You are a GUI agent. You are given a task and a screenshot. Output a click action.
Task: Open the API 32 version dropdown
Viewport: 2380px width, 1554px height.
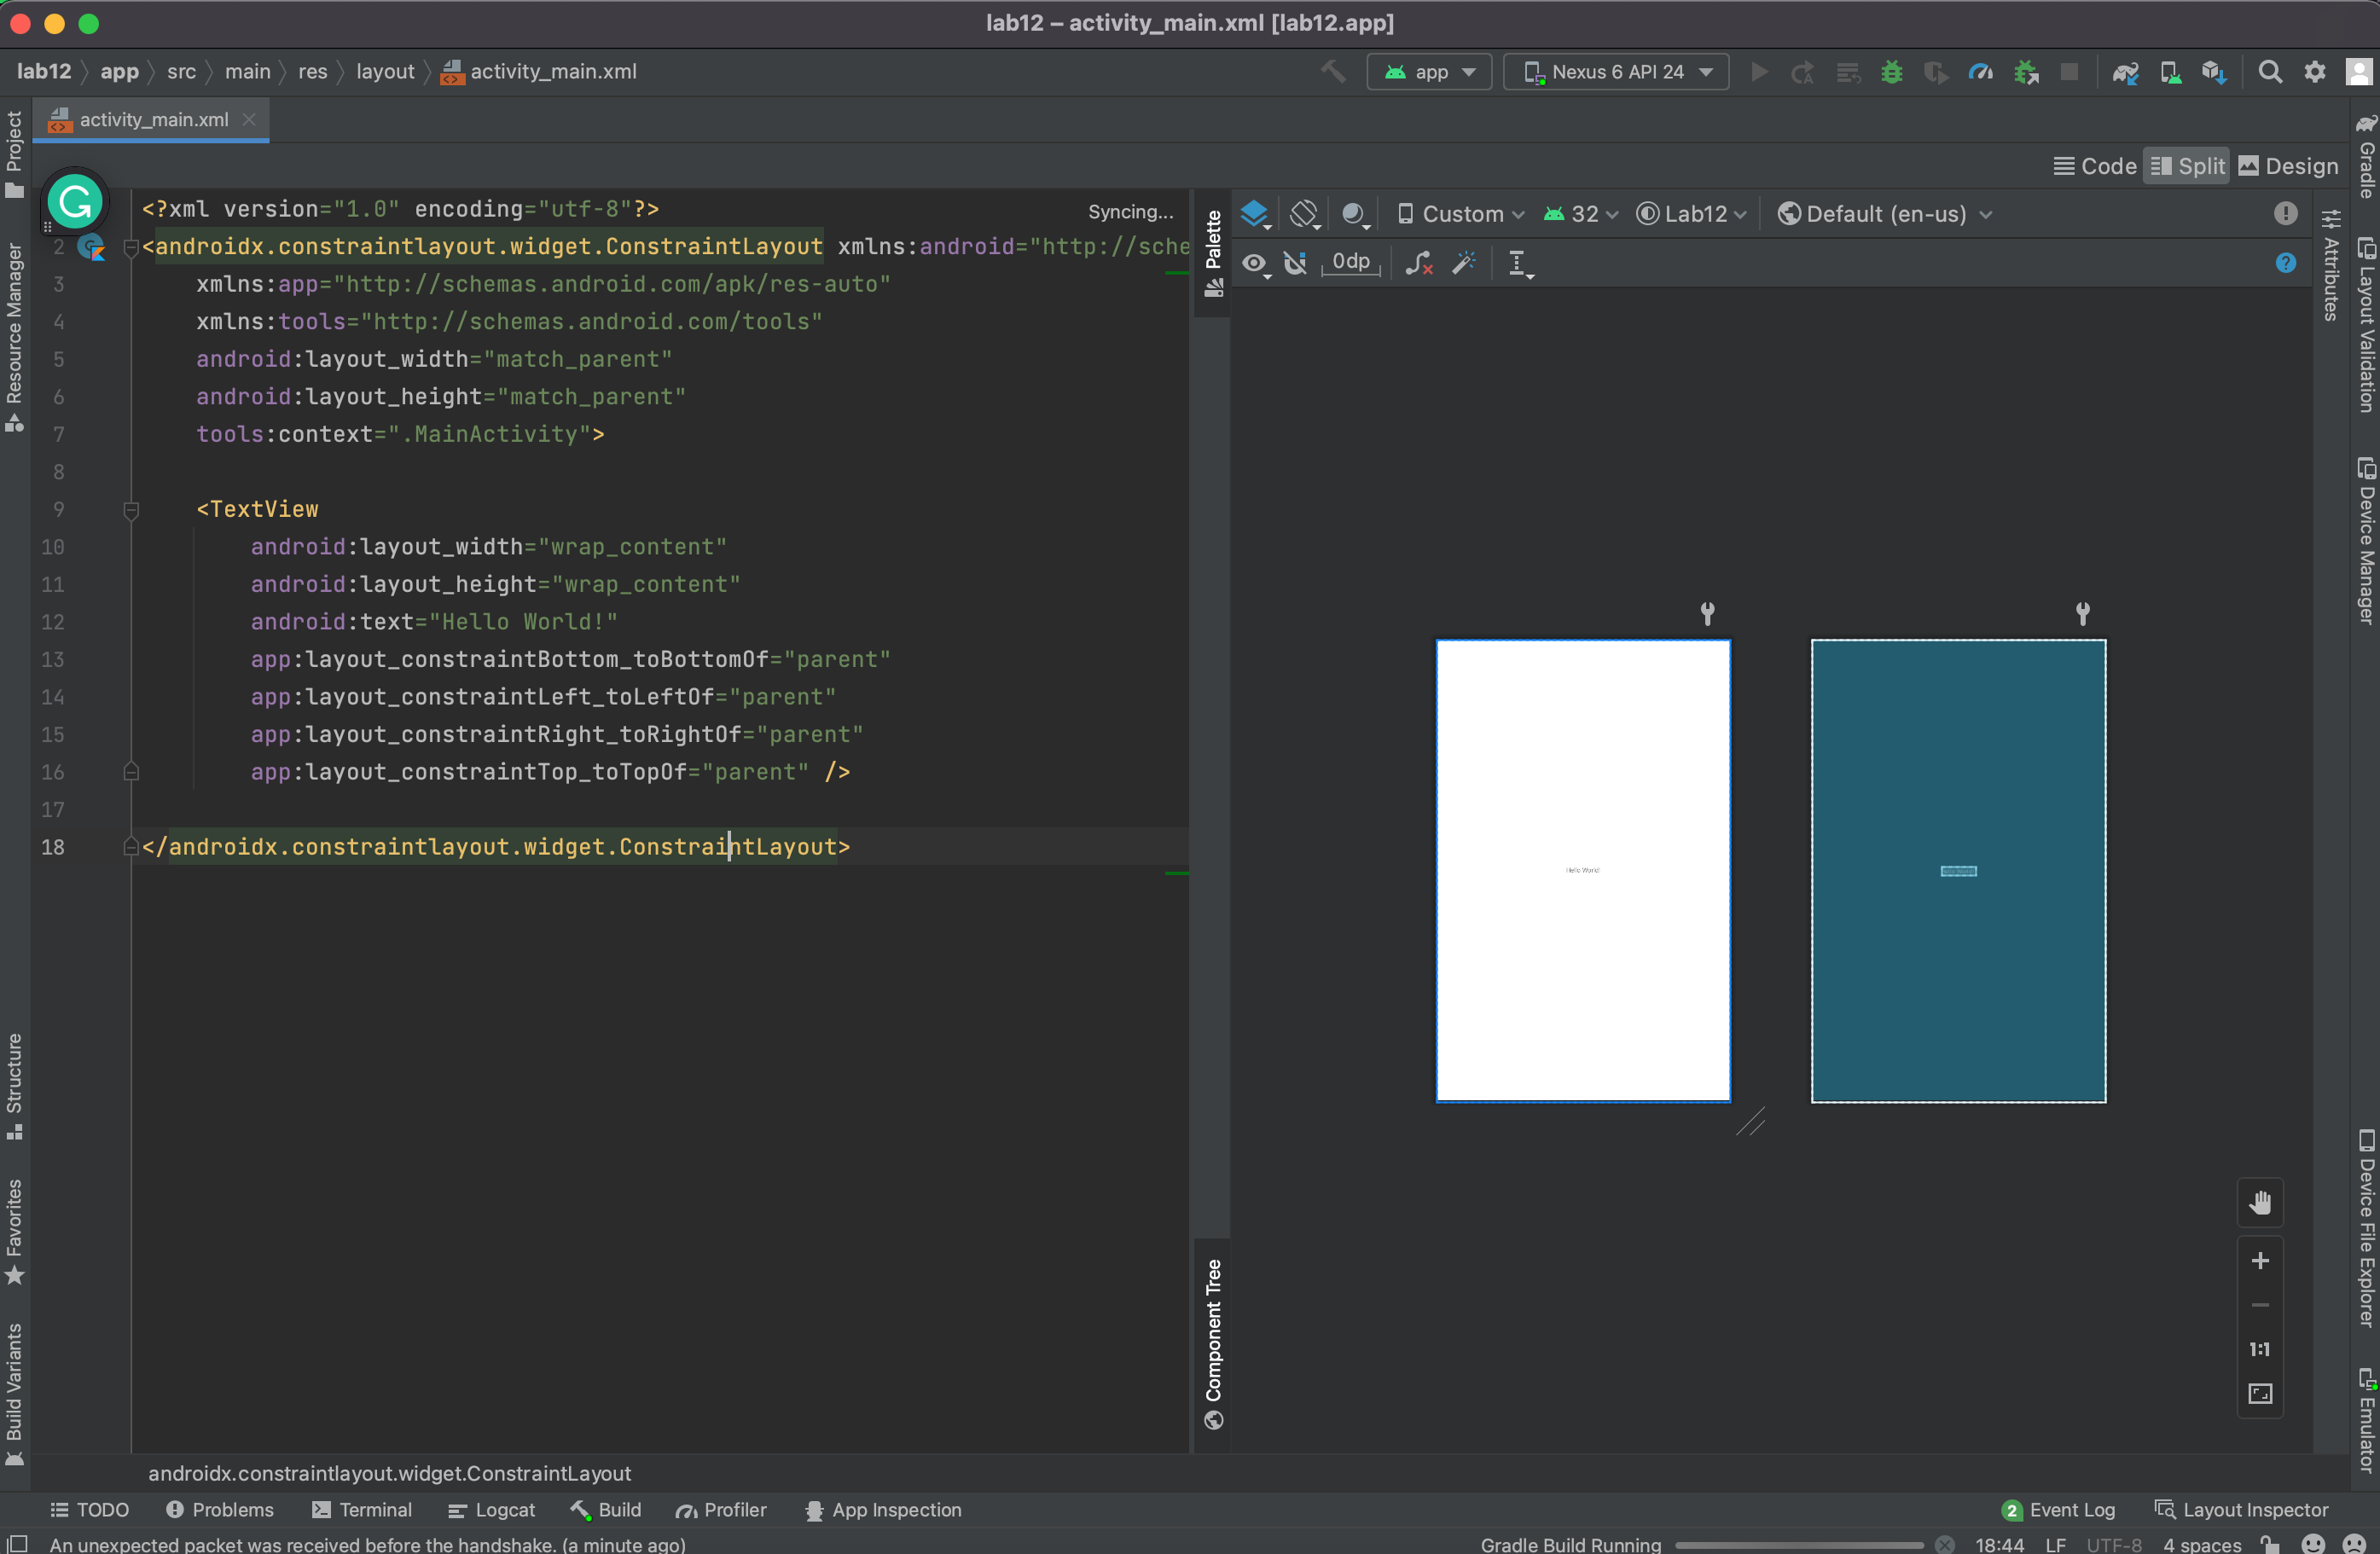tap(1581, 214)
